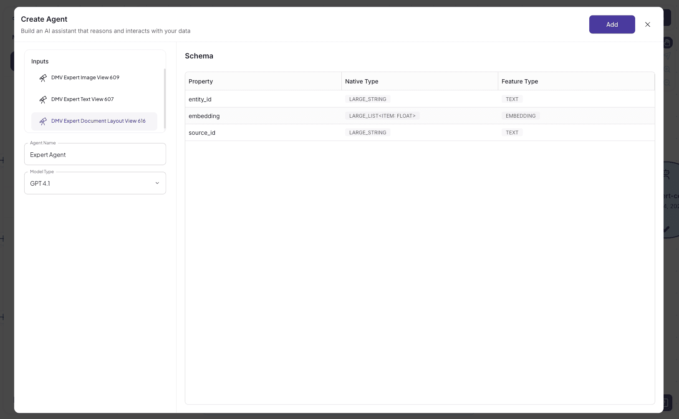Open the Model Type dropdown
Viewport: 679px width, 419px height.
point(95,183)
